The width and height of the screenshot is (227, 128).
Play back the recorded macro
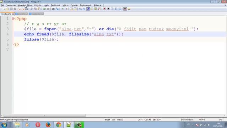pos(112,9)
